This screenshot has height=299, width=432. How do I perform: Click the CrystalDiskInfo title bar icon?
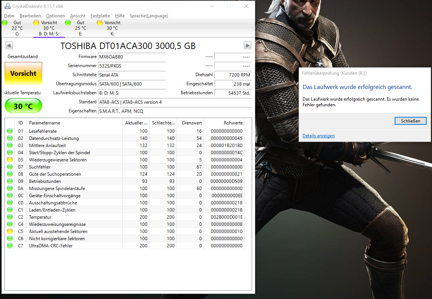pos(8,6)
